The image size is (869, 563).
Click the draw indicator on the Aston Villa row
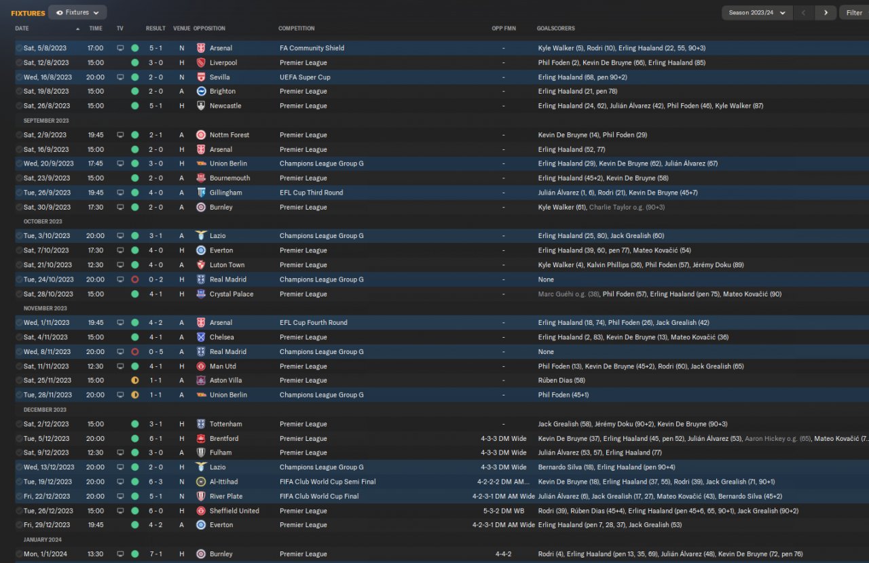135,381
